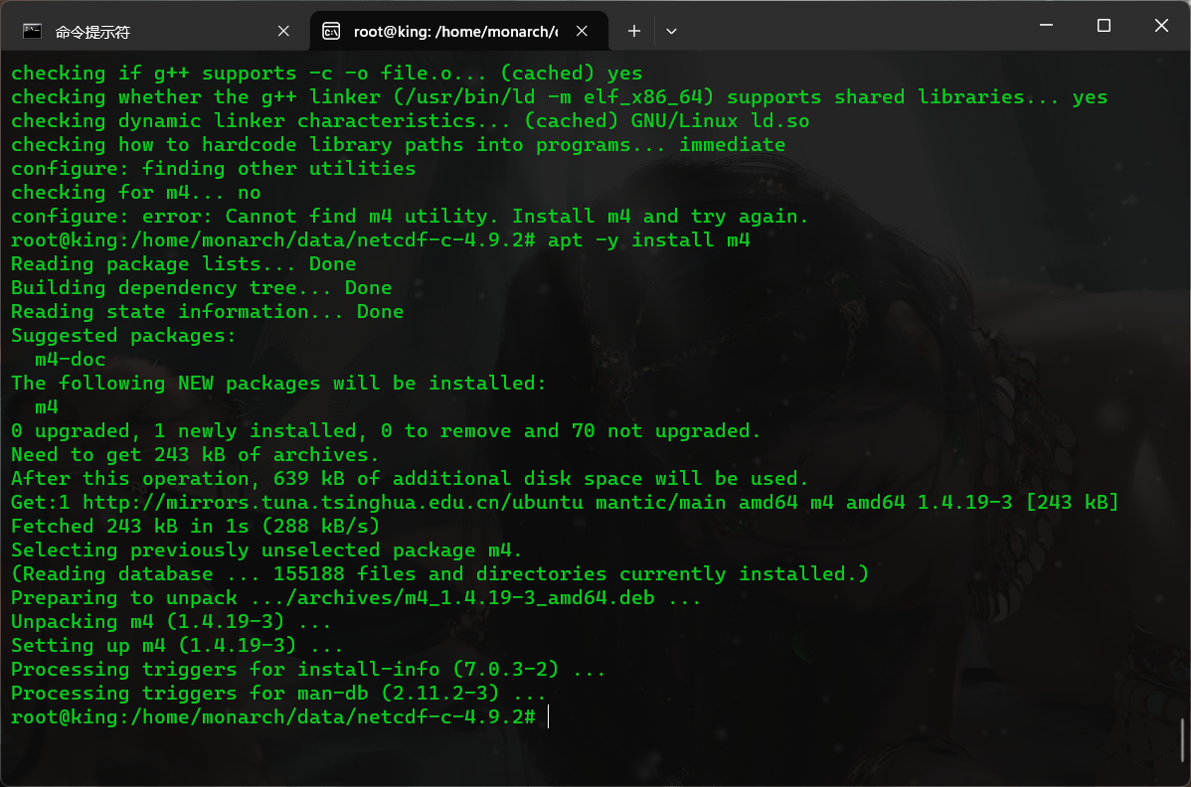1191x787 pixels.
Task: Click the command prompt icon on first tab
Action: tap(32, 31)
